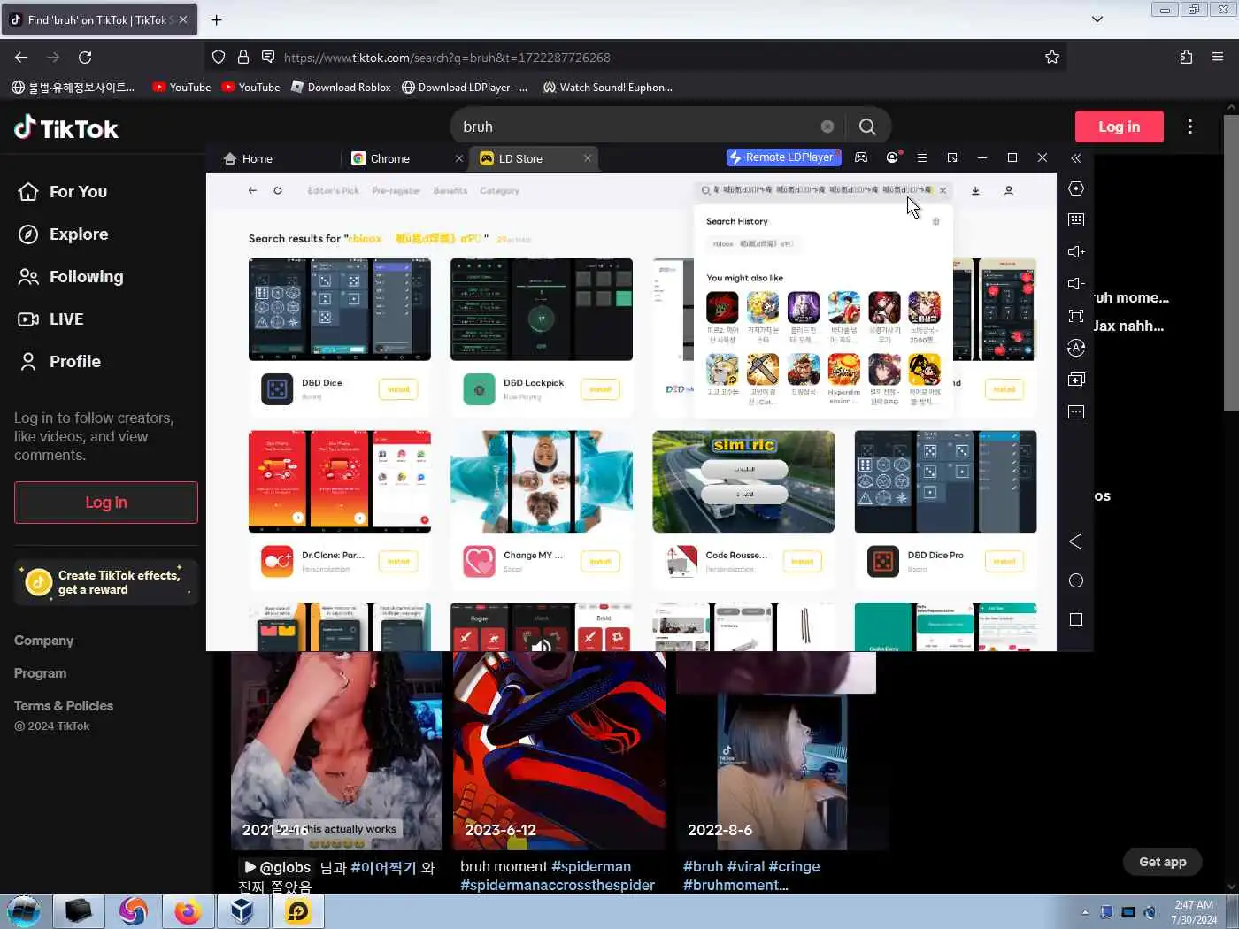Click the TikTok search magnifier button

click(x=867, y=127)
